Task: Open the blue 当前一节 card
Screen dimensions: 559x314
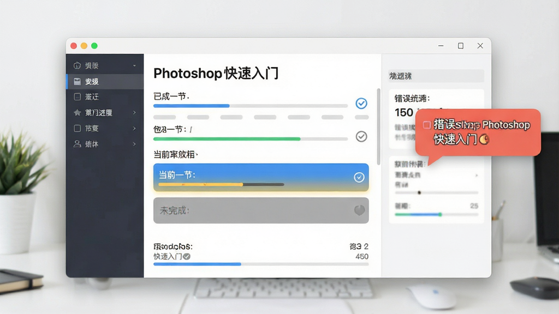Action: pos(261,177)
